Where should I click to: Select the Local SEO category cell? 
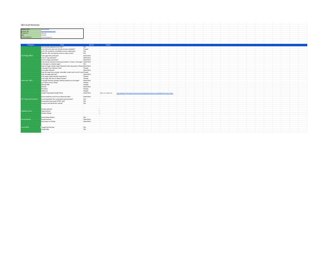[x=31, y=127]
